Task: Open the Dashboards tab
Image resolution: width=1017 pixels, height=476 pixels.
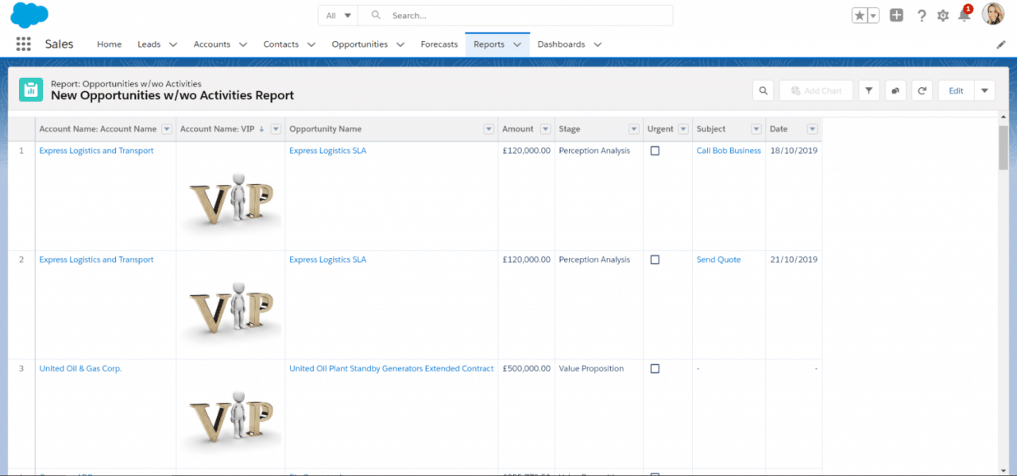Action: [562, 44]
